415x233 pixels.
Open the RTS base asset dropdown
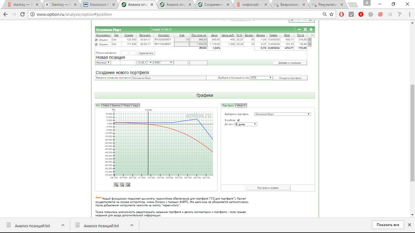pyautogui.click(x=261, y=78)
